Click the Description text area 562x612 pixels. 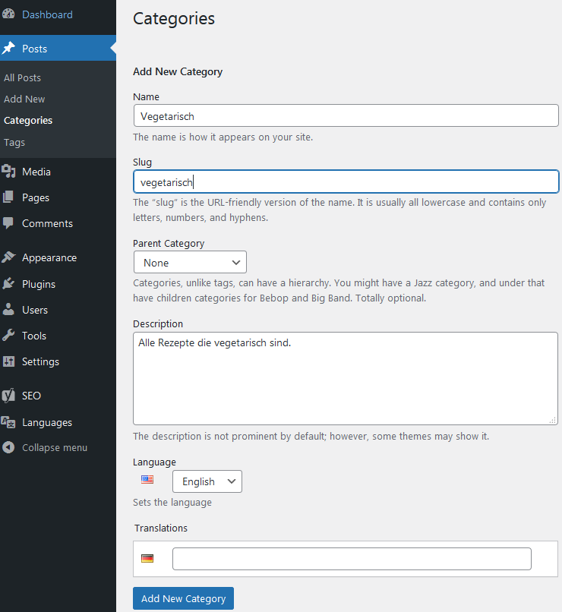coord(346,378)
